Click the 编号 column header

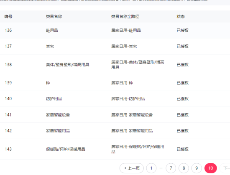pyautogui.click(x=8, y=16)
